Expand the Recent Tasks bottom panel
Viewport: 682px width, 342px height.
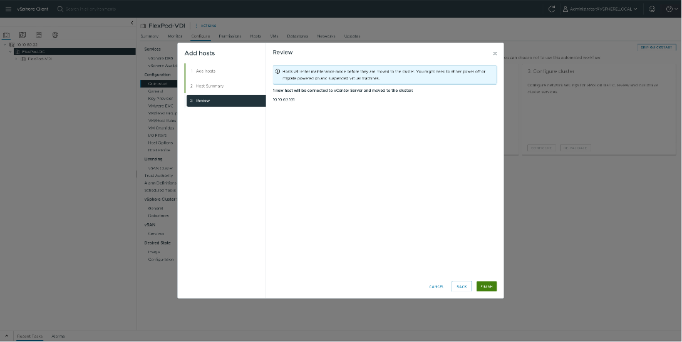(6, 336)
